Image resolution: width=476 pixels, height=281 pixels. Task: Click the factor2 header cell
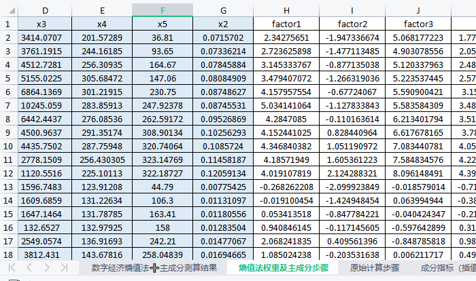(352, 24)
